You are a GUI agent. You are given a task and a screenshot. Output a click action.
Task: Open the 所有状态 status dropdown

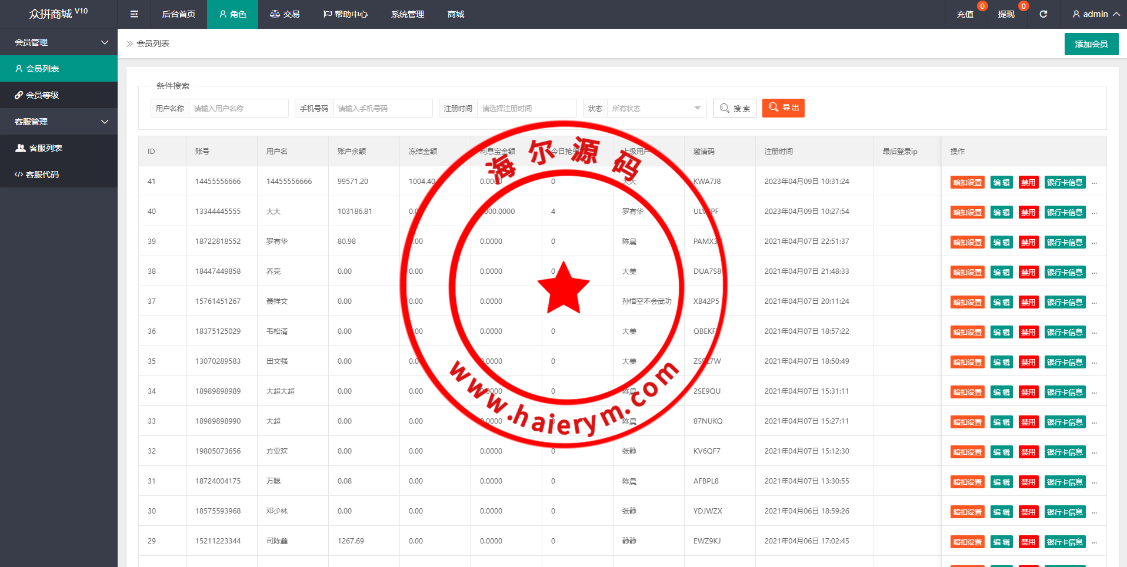click(656, 108)
